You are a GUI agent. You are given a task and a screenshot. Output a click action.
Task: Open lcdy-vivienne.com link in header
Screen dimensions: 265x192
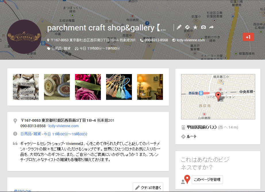tap(191, 40)
